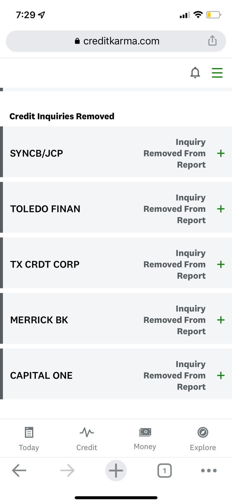This screenshot has height=504, width=232.
Task: Tap the creditkarma.com address field
Action: (x=117, y=41)
